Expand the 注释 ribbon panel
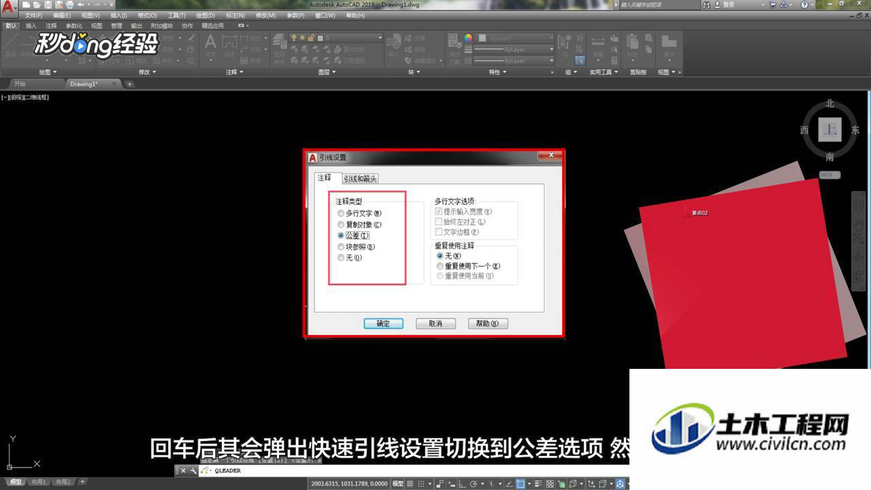Image resolution: width=871 pixels, height=490 pixels. click(x=235, y=71)
